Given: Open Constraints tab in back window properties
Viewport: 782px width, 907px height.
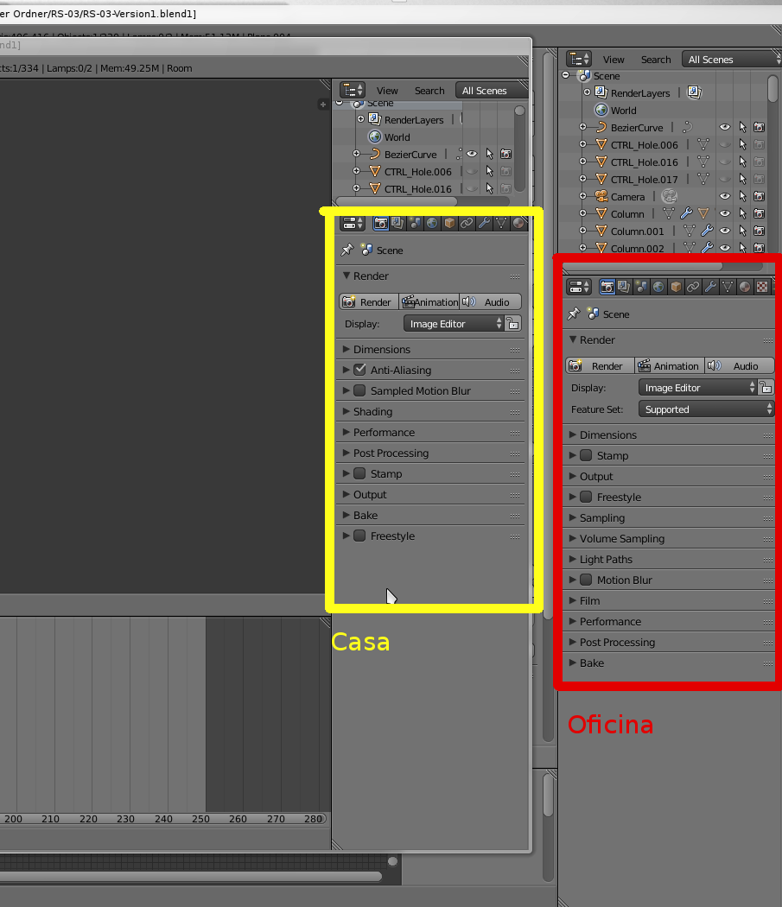Looking at the screenshot, I should [693, 287].
